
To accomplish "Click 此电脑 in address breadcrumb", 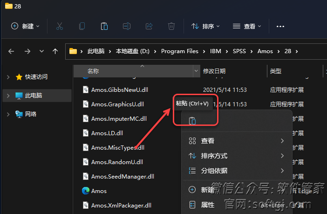I will pos(95,51).
